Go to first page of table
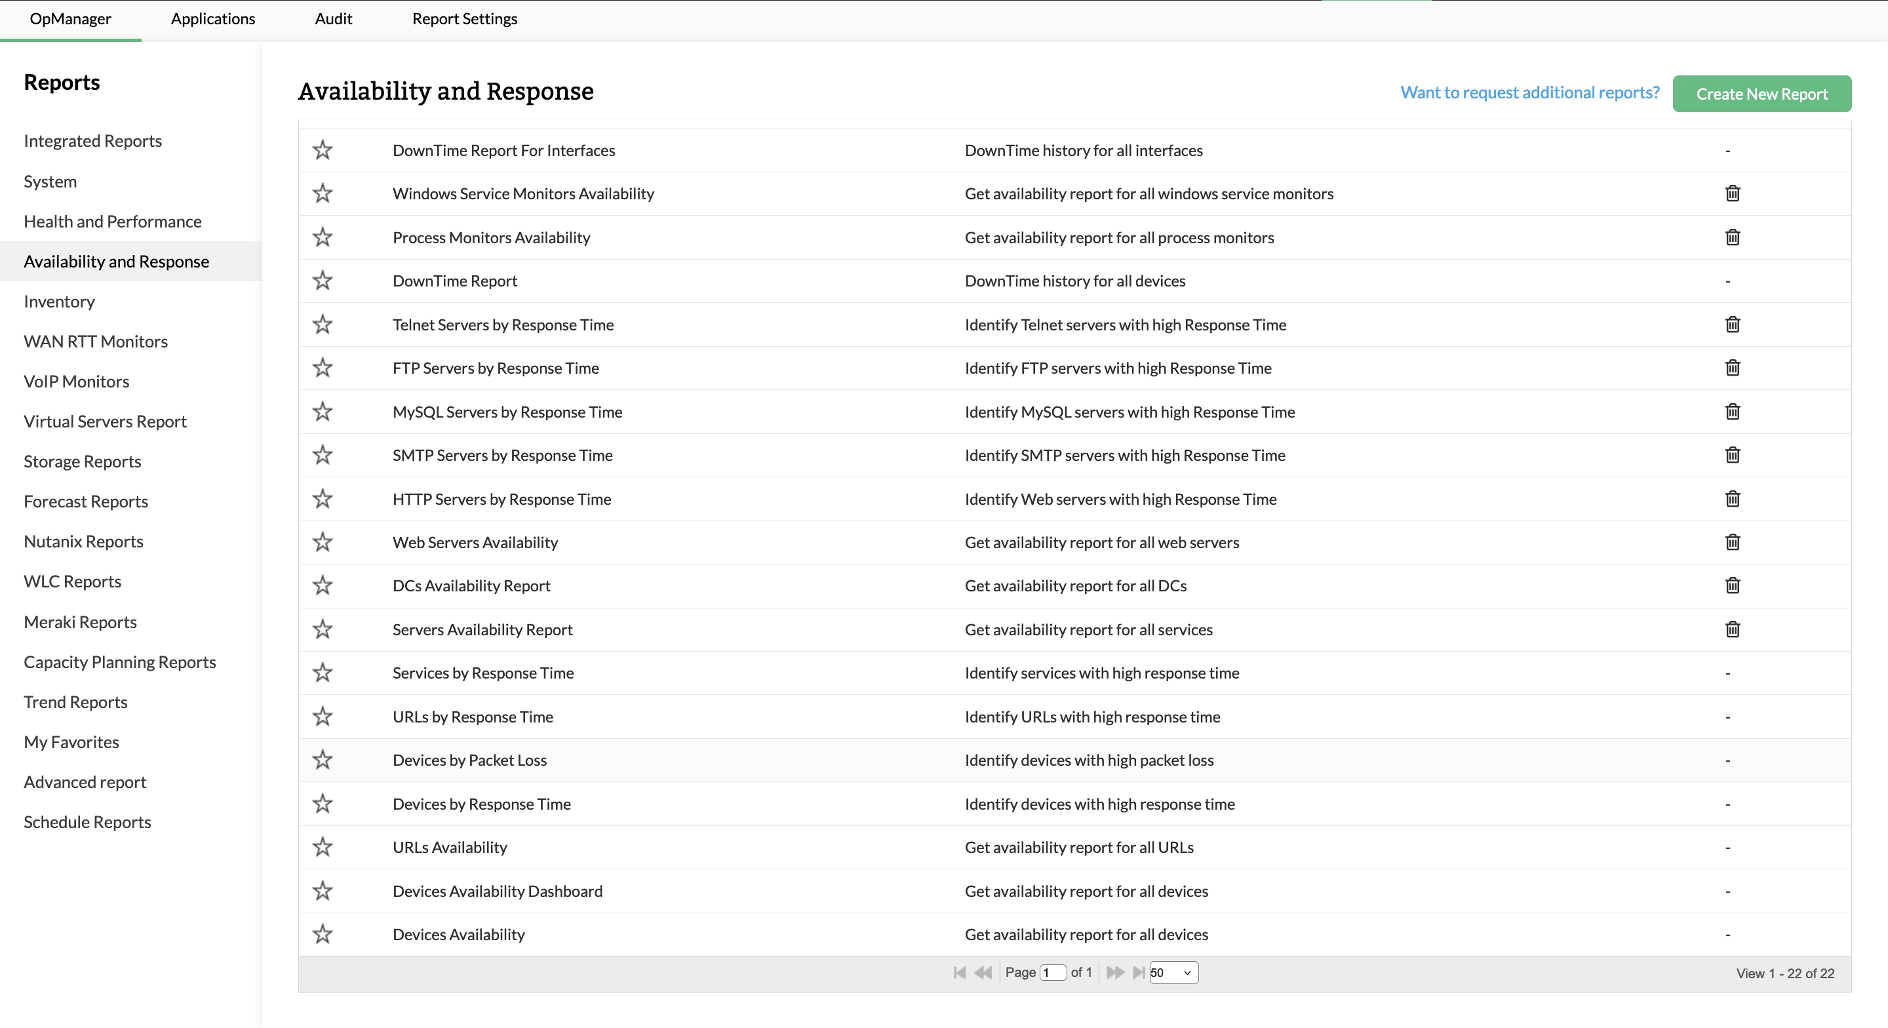1888x1028 pixels. click(959, 973)
